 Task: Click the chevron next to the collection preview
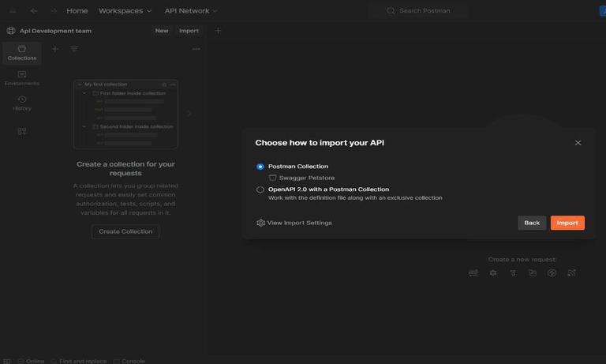[x=189, y=114]
